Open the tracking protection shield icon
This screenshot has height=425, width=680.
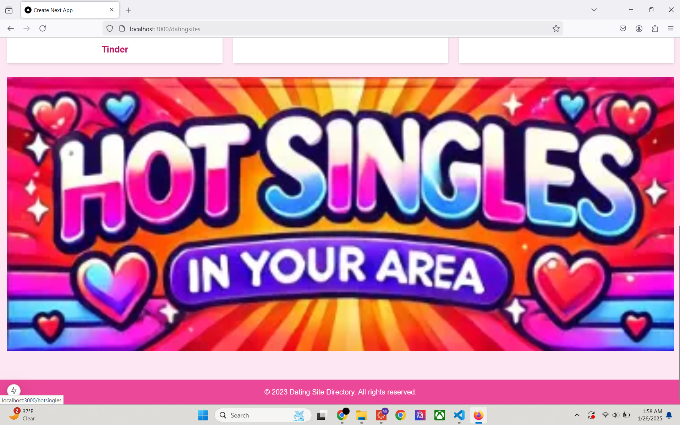click(x=110, y=29)
